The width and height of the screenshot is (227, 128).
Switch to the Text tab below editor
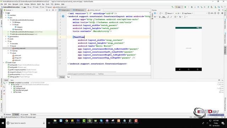(x=68, y=77)
